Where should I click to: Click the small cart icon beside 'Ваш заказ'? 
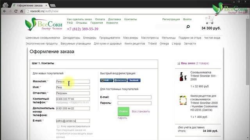click(179, 63)
